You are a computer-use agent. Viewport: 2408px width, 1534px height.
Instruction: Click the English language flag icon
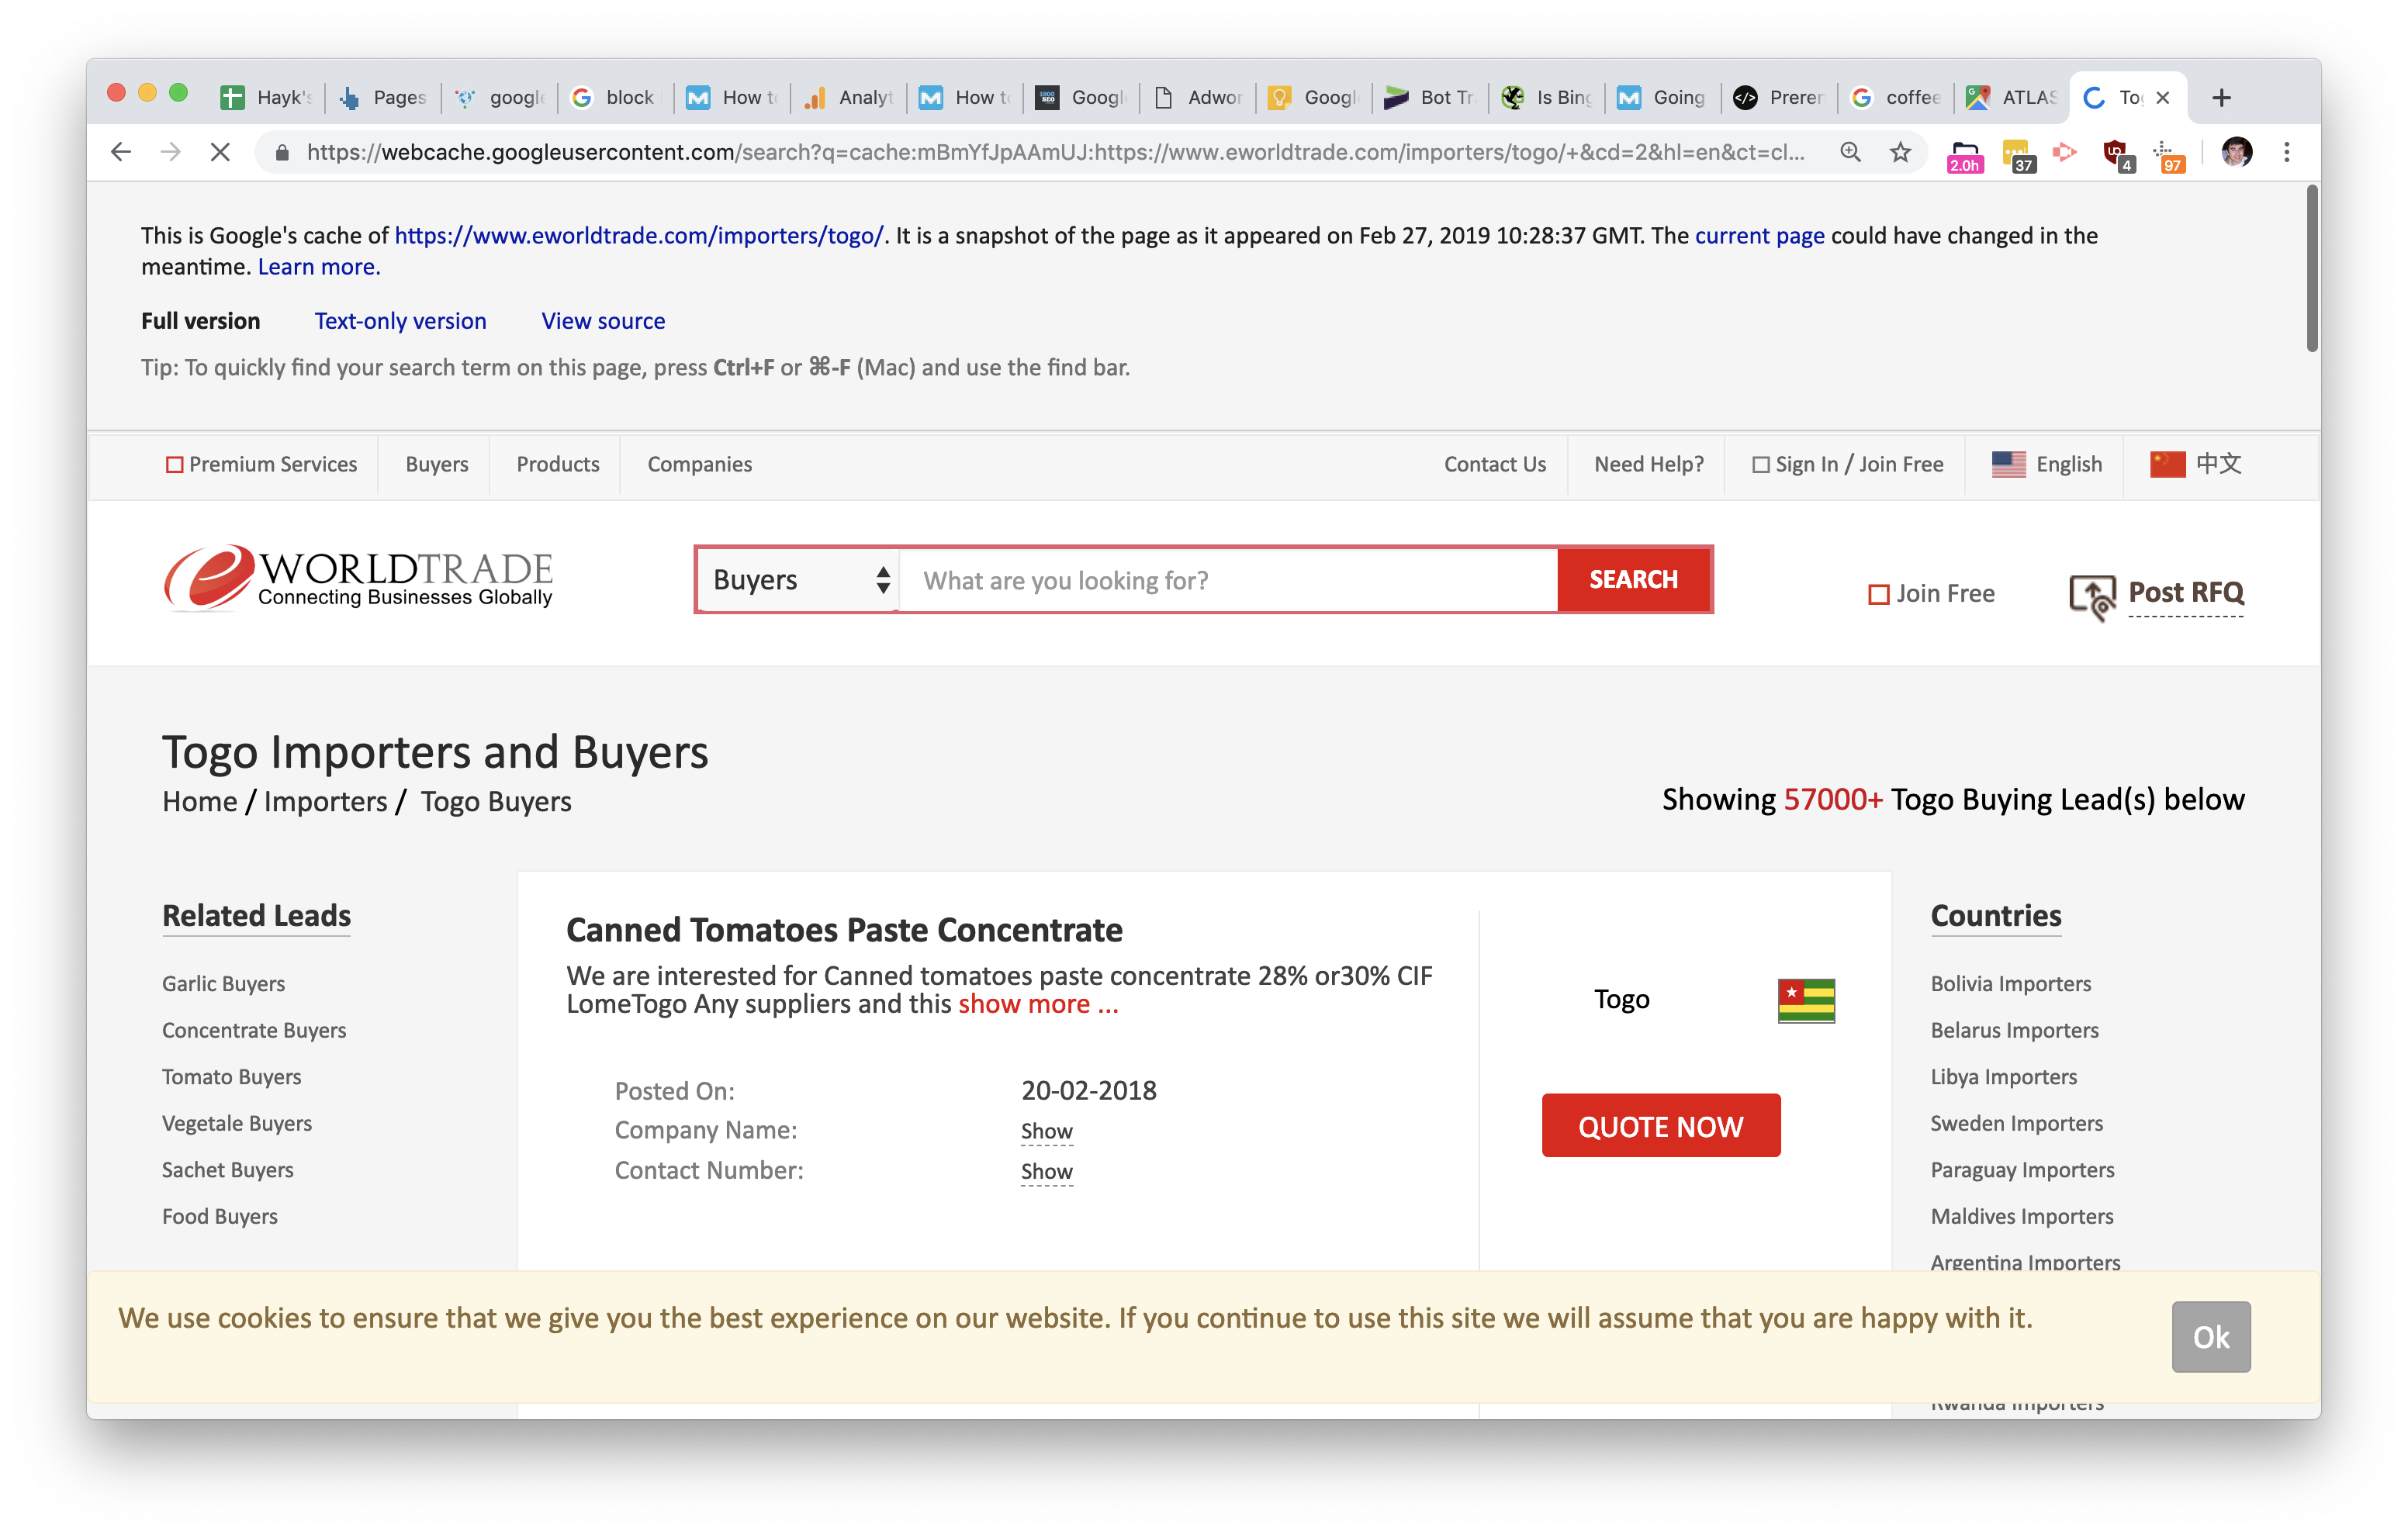click(x=2009, y=463)
